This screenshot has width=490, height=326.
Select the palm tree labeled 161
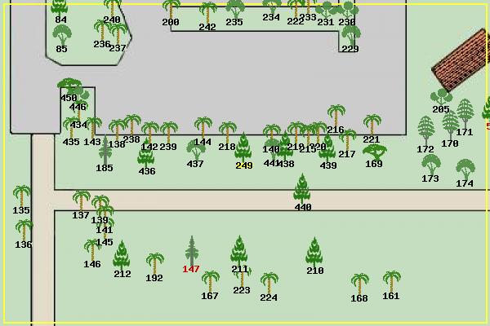tap(392, 280)
